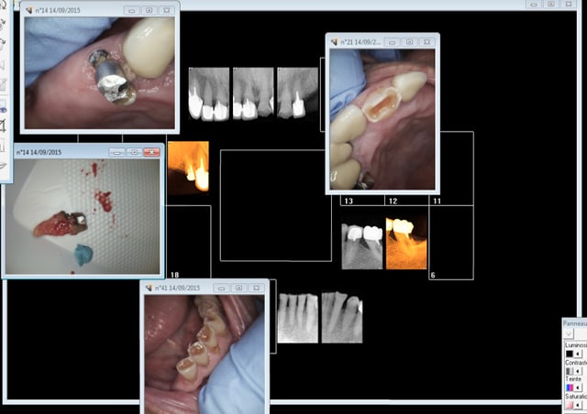Image resolution: width=587 pixels, height=414 pixels.
Task: Click the Saturation pink swatch icon
Action: tap(570, 404)
